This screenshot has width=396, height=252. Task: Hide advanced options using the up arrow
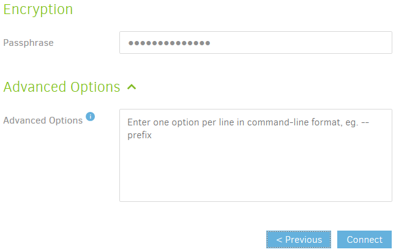pyautogui.click(x=131, y=87)
